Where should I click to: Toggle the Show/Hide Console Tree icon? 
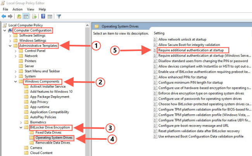pos(26,16)
